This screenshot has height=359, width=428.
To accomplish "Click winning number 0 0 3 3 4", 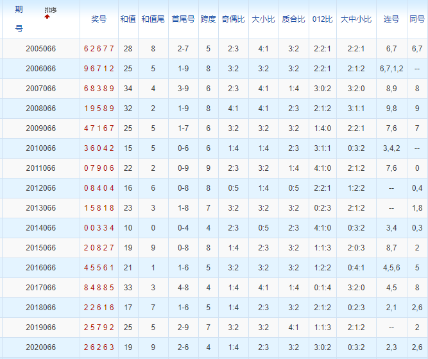I will pos(99,228).
